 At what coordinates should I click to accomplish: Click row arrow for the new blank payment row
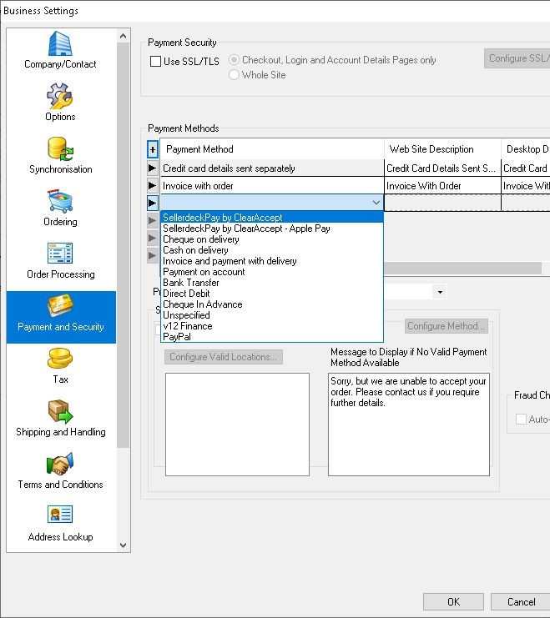click(152, 203)
